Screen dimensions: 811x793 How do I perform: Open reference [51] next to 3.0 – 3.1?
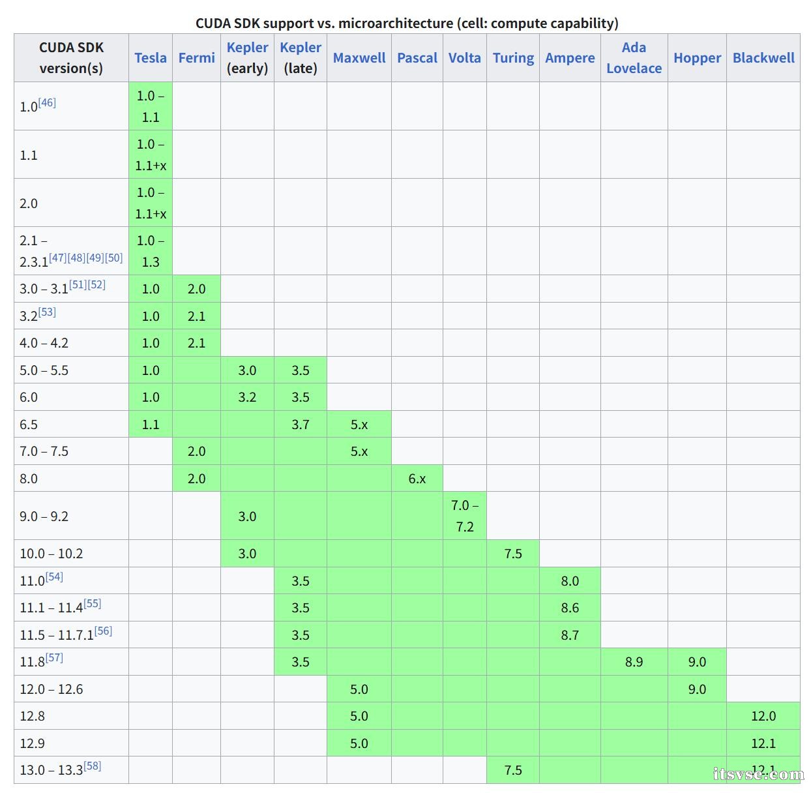78,284
